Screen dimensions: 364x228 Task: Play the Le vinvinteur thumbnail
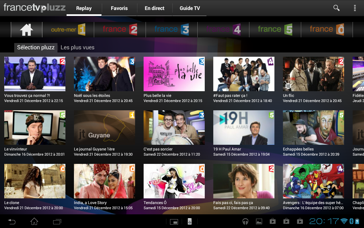point(35,128)
